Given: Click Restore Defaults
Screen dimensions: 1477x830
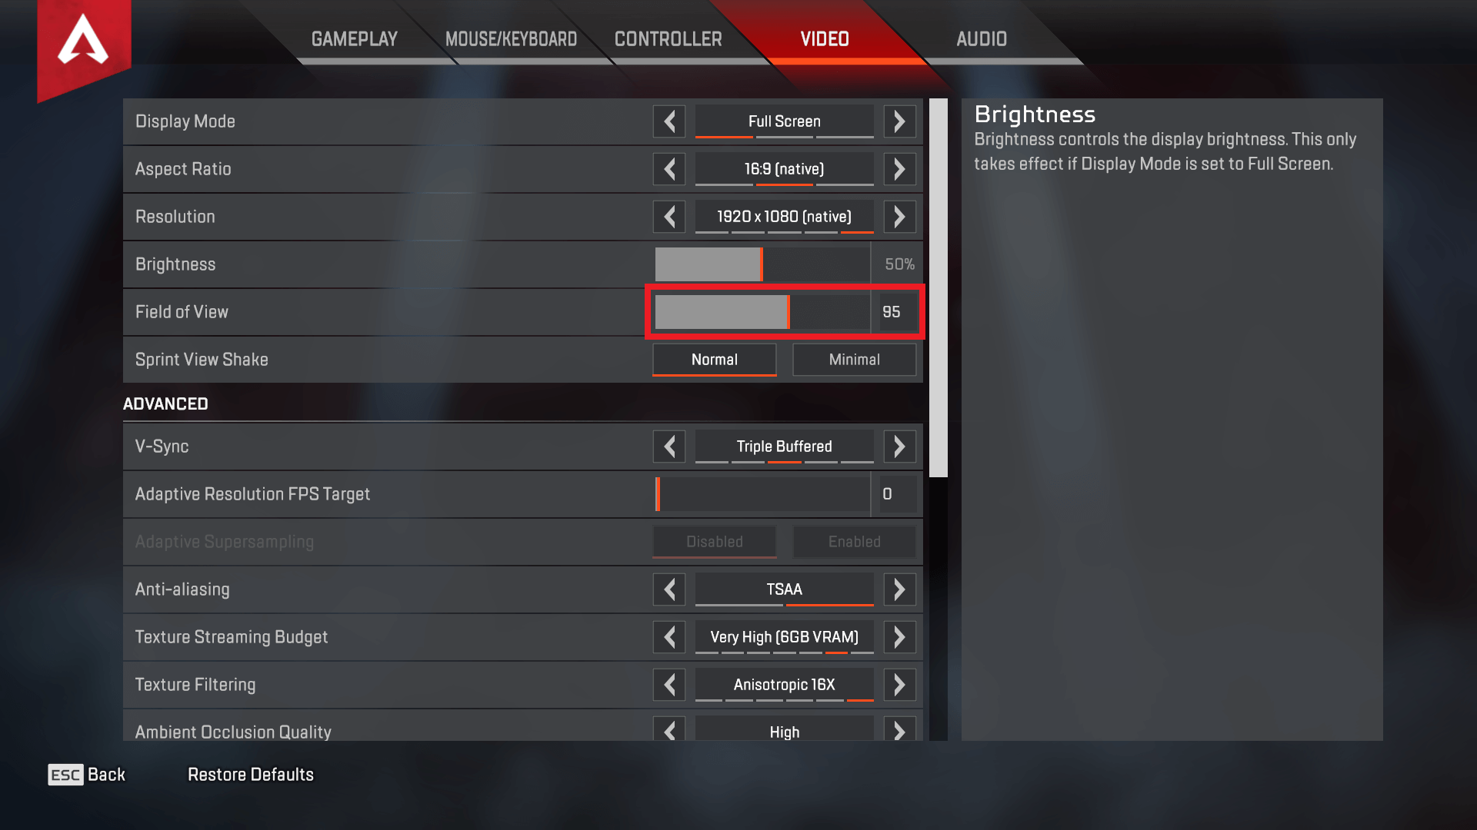Looking at the screenshot, I should click(x=251, y=775).
